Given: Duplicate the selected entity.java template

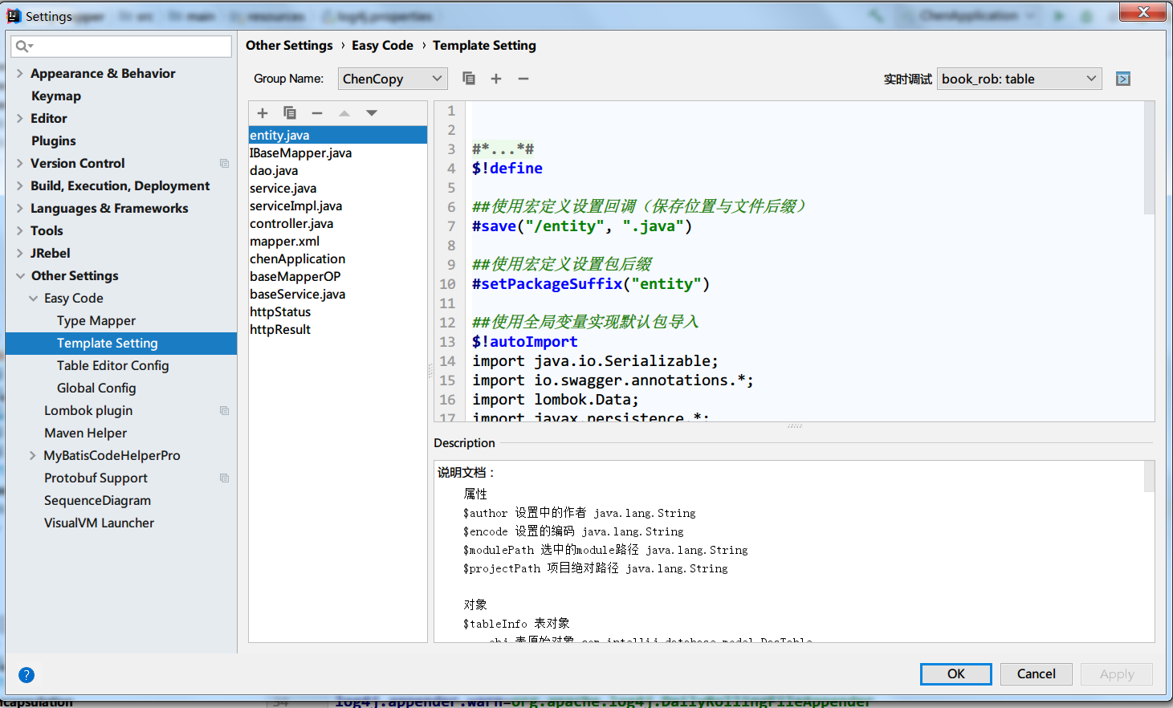Looking at the screenshot, I should tap(289, 112).
